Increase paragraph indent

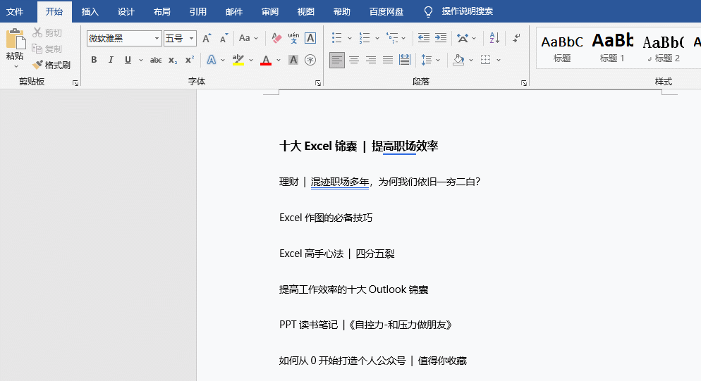(x=441, y=39)
